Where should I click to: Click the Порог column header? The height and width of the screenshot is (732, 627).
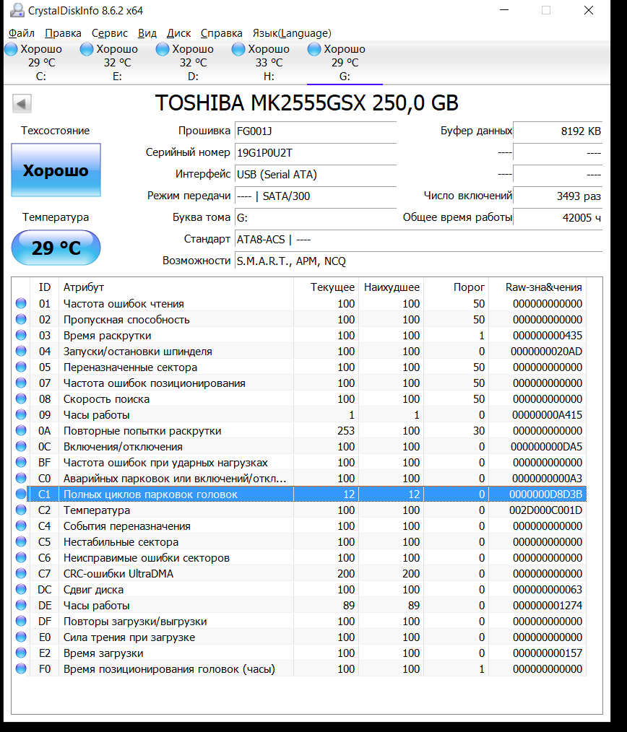pos(456,287)
